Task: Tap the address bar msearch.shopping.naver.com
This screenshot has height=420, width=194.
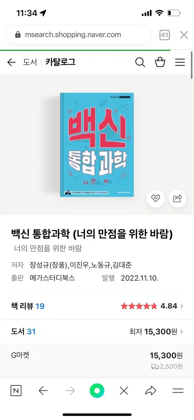Action: 73,35
